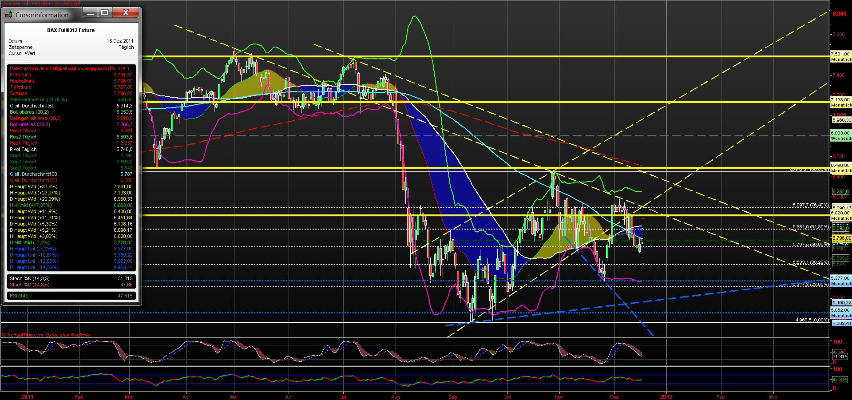Click the 7.581,00 Monatlich price label

[x=840, y=57]
